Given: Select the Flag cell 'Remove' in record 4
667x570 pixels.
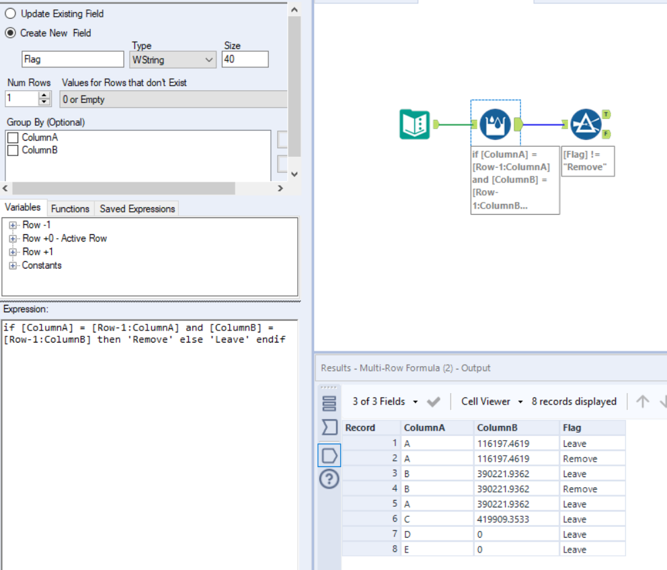Looking at the screenshot, I should (592, 489).
